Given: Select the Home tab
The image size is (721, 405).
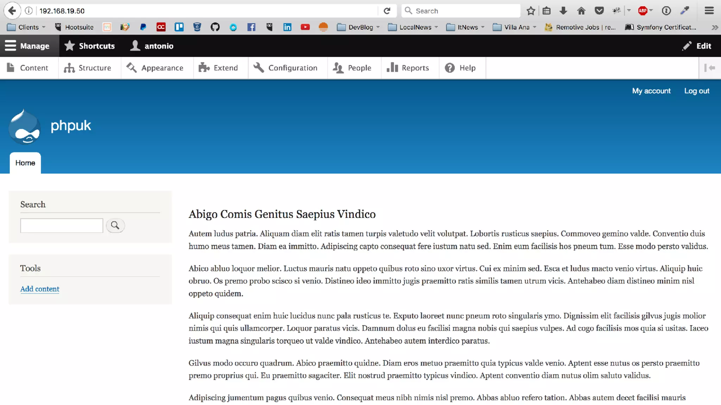Looking at the screenshot, I should 25,163.
